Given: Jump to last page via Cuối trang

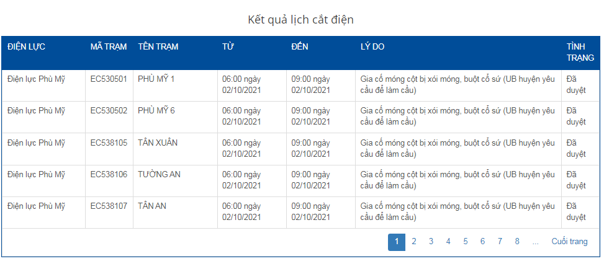Looking at the screenshot, I should pos(569,242).
